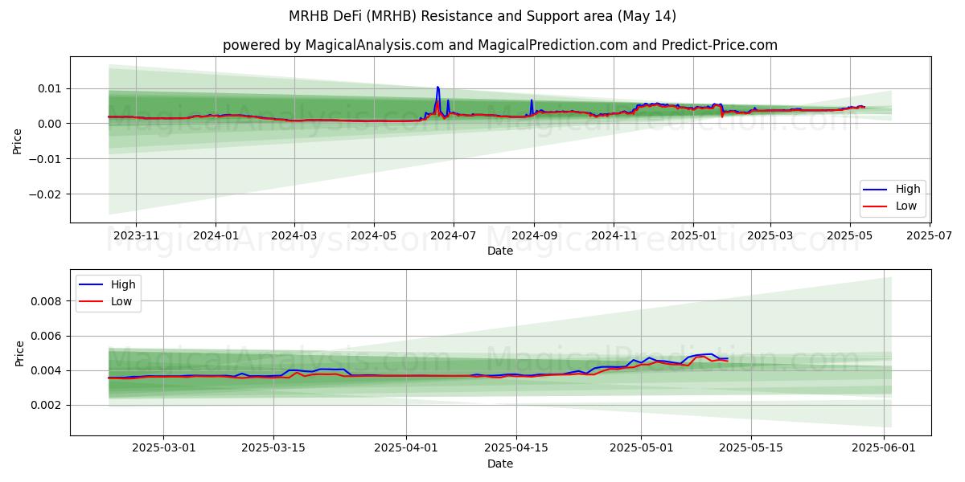Click the bottom chart x-axis label '2025-05-15'
The image size is (965, 482).
[751, 449]
